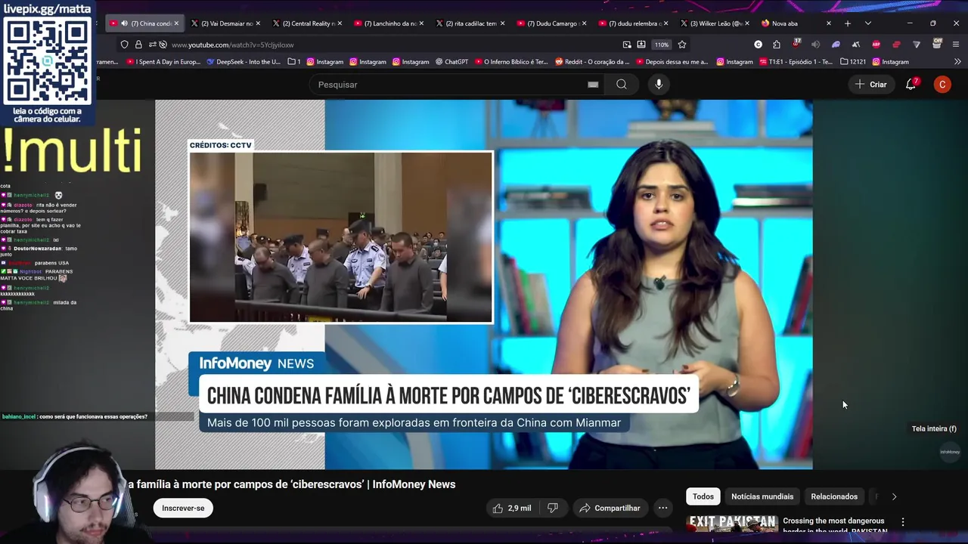Select the 'Todos' filter chip
Viewport: 968px width, 544px height.
click(703, 496)
